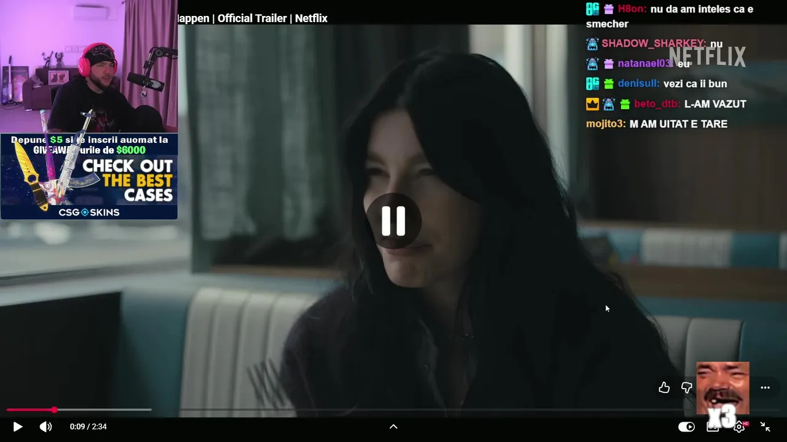Click the message text 'vezi ca ii bun'
Screen dimensions: 787x442
click(695, 83)
